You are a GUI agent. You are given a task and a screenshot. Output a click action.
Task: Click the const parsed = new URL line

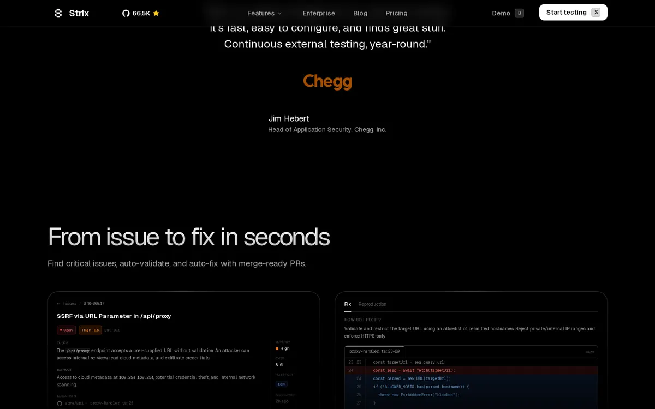[x=412, y=378]
